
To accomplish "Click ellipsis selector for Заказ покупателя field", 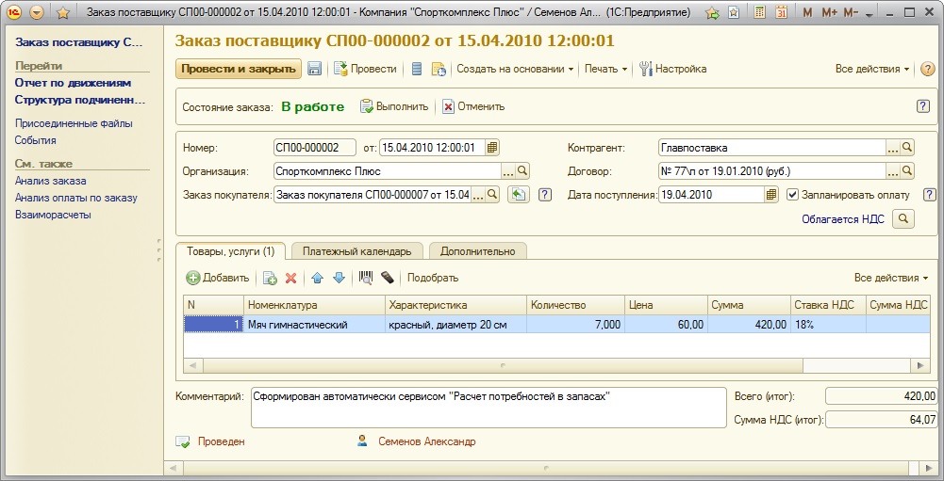I will 478,194.
